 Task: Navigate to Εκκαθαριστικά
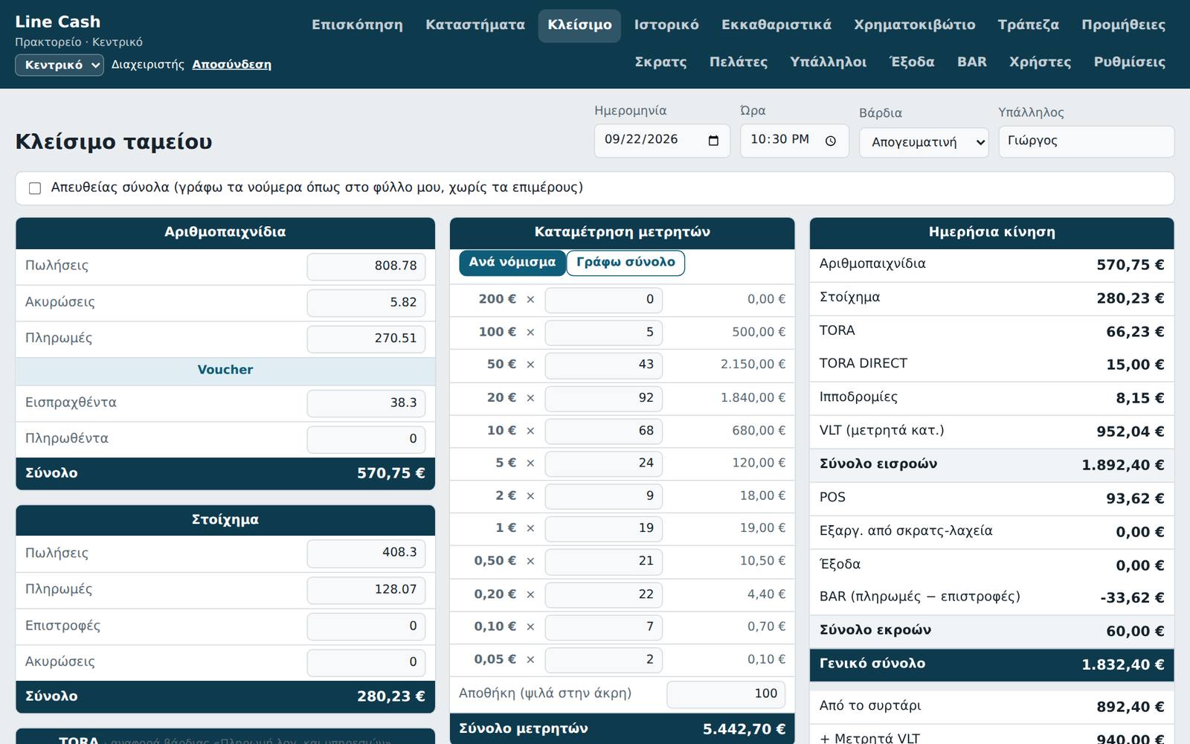point(776,25)
